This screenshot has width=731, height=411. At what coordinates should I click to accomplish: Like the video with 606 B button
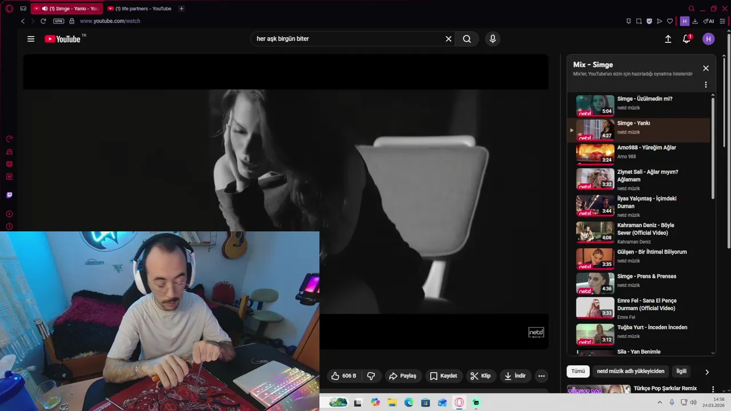point(343,376)
